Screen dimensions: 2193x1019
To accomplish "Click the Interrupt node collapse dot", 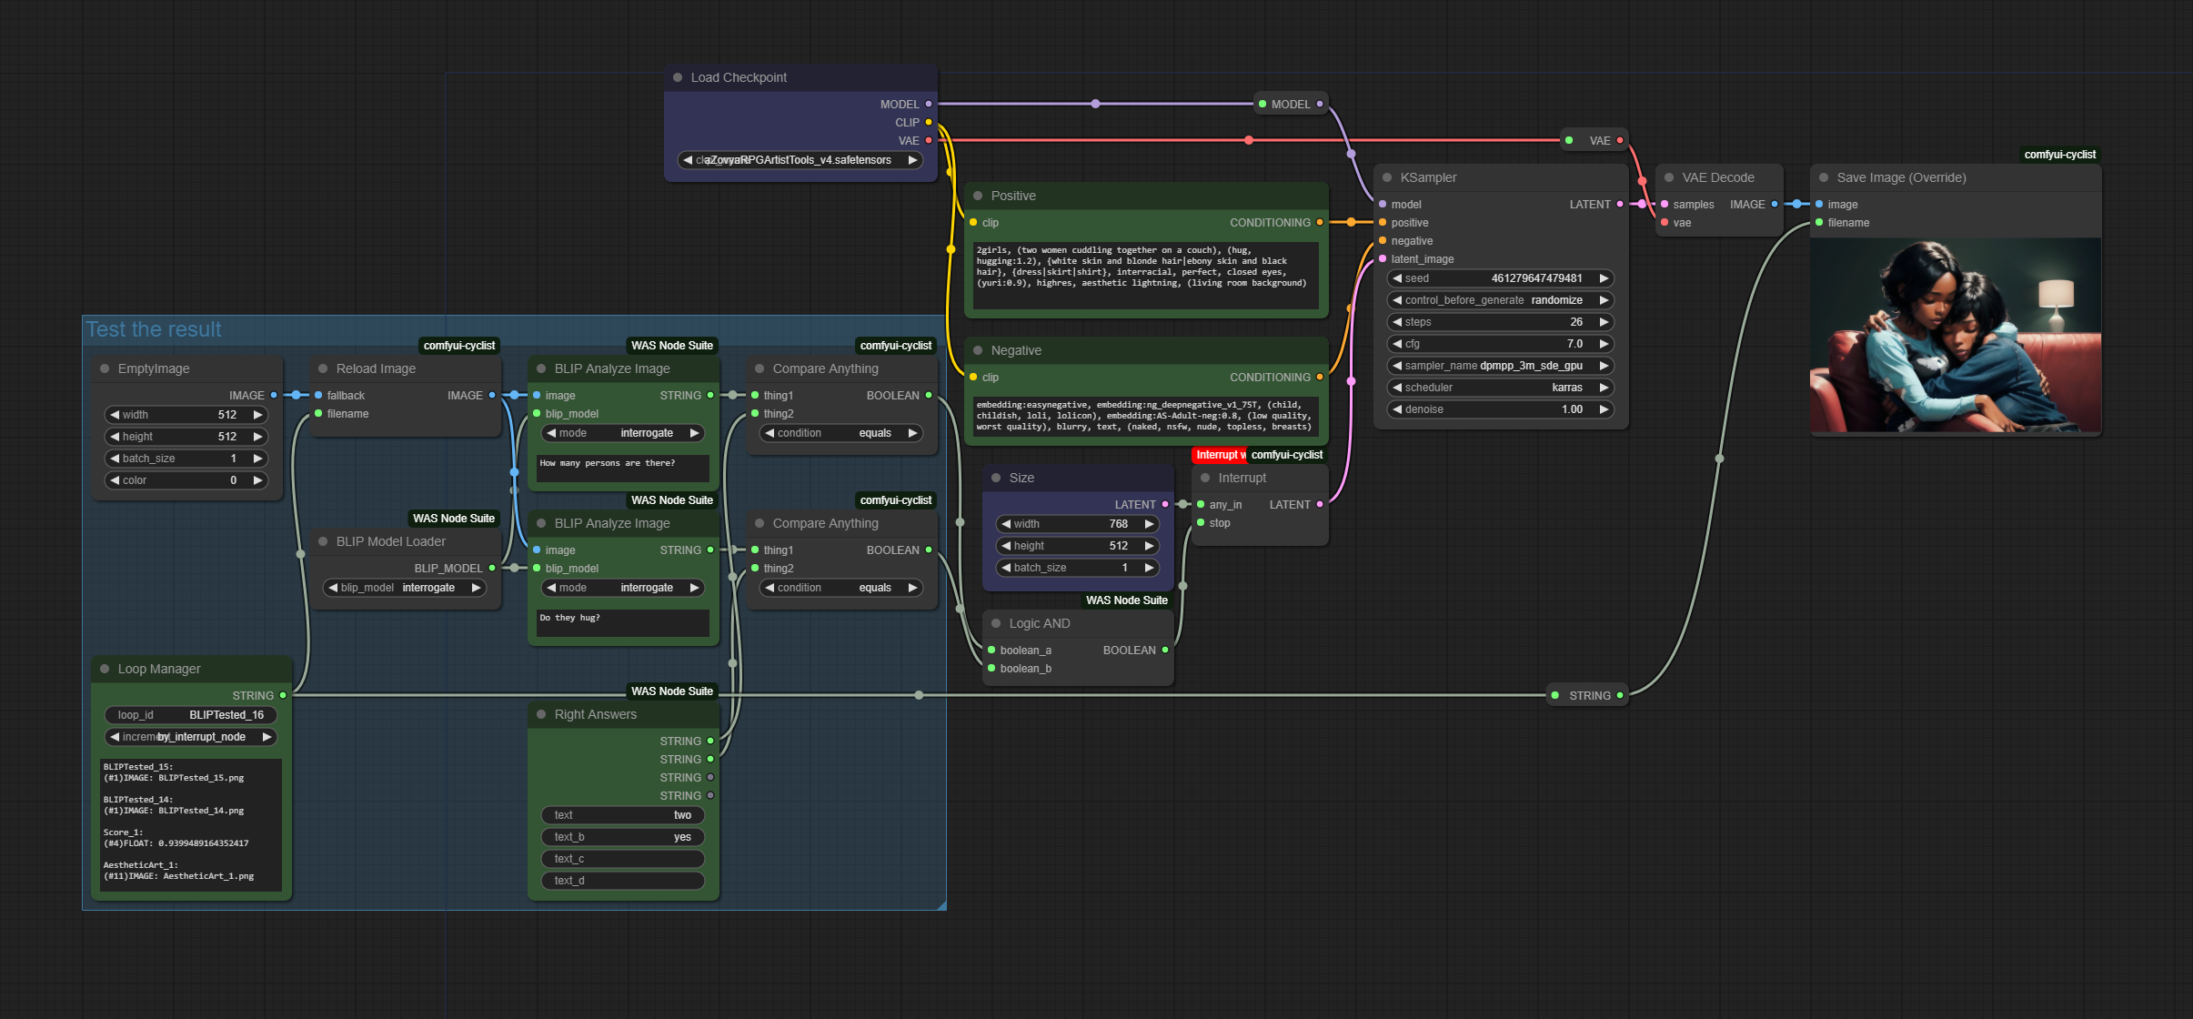I will coord(1205,478).
